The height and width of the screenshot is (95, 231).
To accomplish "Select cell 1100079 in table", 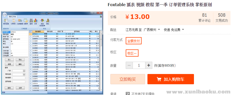I will click(38, 39).
